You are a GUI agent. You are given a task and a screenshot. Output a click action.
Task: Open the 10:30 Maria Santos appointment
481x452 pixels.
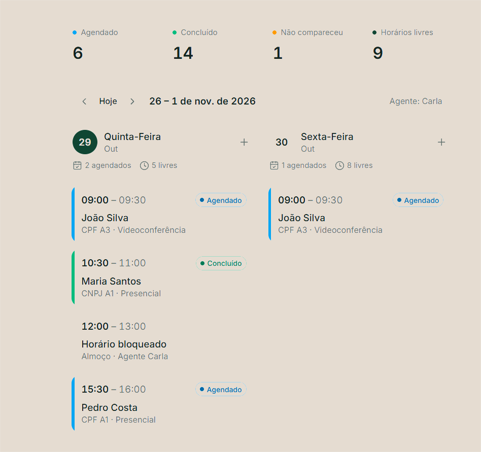[x=160, y=277]
